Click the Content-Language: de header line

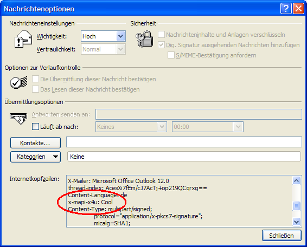pyautogui.click(x=98, y=195)
